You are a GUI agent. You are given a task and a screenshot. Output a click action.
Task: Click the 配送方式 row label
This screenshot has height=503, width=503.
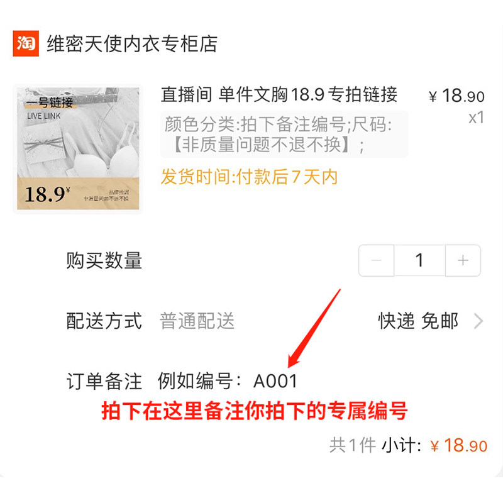pyautogui.click(x=104, y=321)
